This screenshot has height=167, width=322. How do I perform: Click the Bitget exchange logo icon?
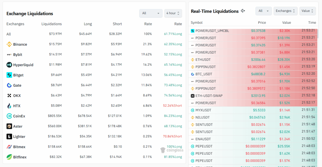[9, 75]
